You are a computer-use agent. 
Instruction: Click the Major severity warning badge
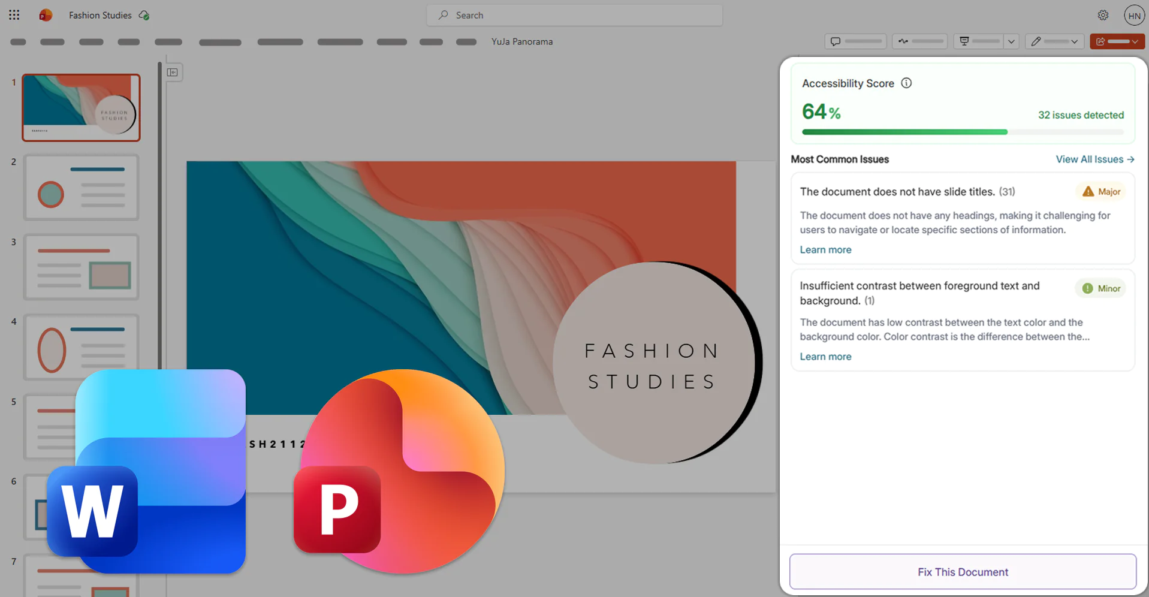(x=1101, y=192)
